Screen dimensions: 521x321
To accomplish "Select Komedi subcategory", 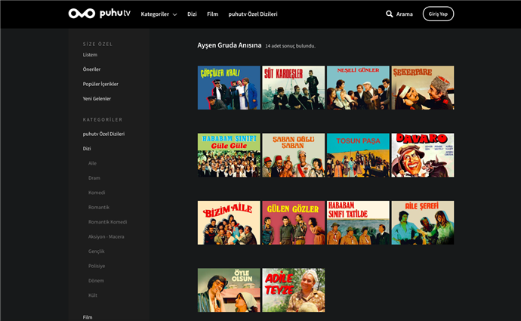I will pos(97,193).
